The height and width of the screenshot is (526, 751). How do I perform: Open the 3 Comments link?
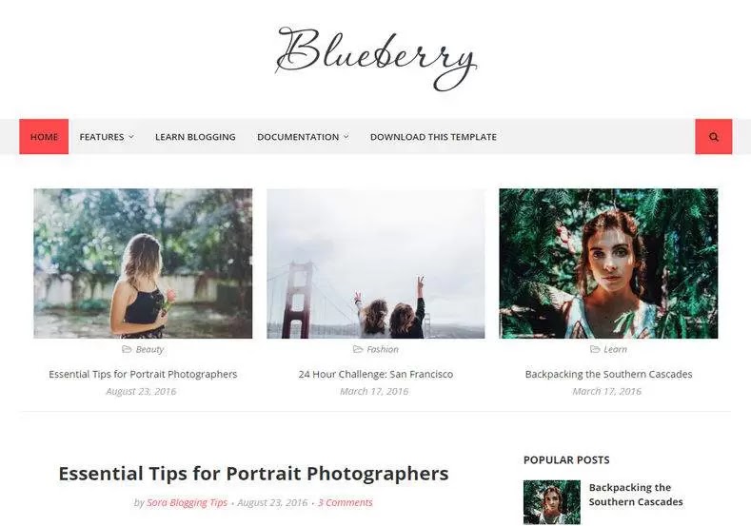point(345,502)
